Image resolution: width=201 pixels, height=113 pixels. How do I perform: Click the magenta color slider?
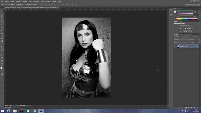[186, 13]
